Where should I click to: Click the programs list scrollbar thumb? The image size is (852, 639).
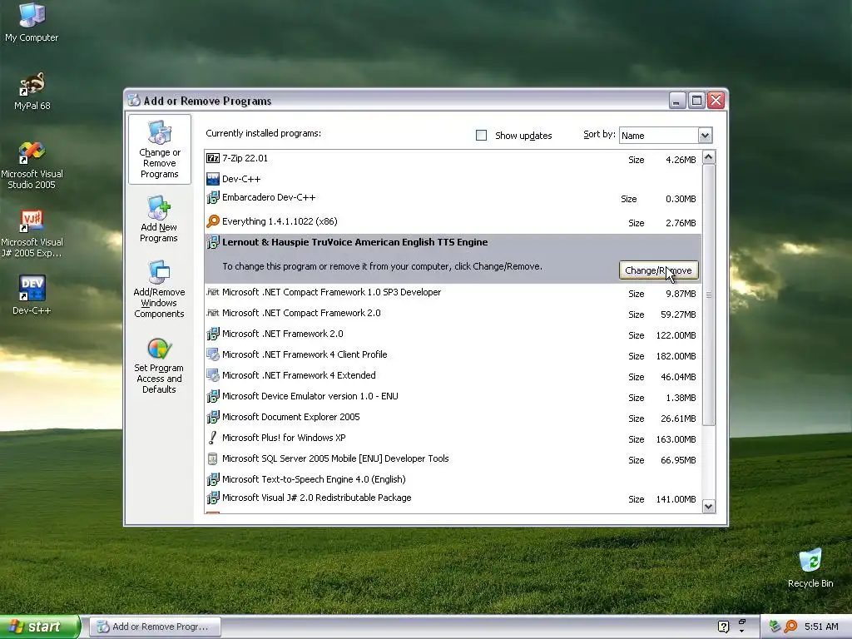[x=709, y=295]
